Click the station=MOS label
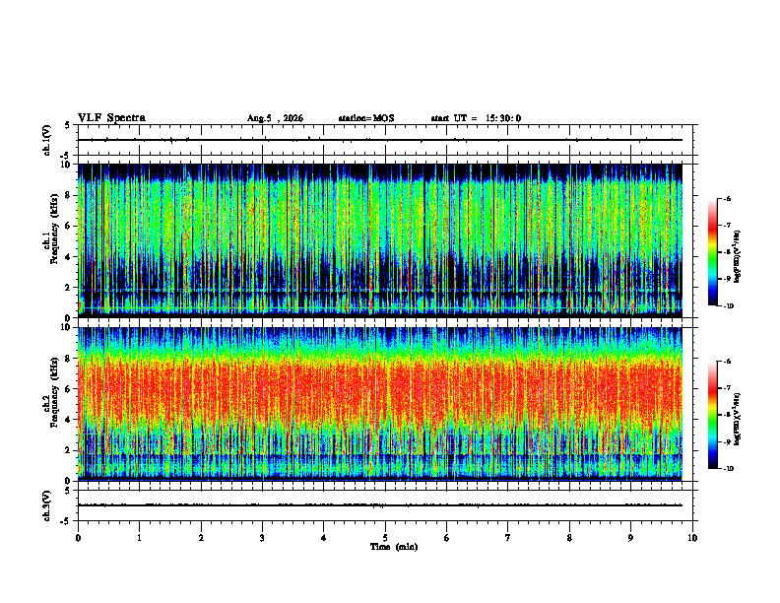Image resolution: width=780 pixels, height=603 pixels. [366, 118]
